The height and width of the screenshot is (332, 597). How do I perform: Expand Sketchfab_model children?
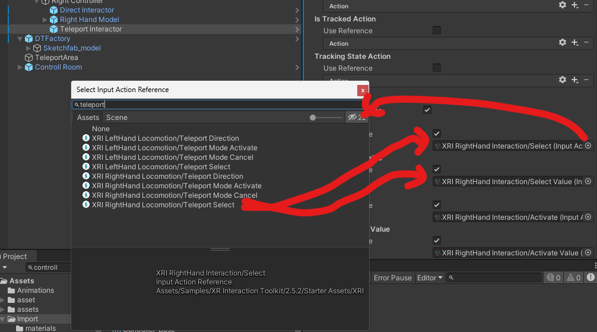(28, 49)
